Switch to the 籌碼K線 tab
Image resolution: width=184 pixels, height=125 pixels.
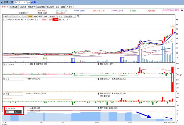(5, 7)
